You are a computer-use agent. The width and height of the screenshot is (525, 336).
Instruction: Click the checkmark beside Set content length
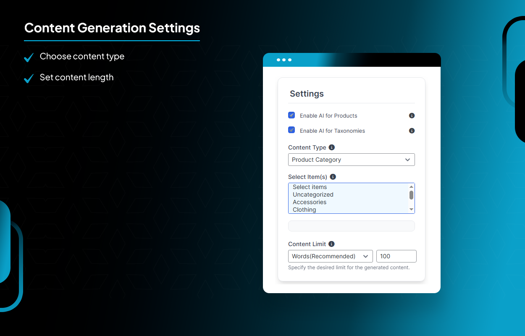pyautogui.click(x=29, y=78)
